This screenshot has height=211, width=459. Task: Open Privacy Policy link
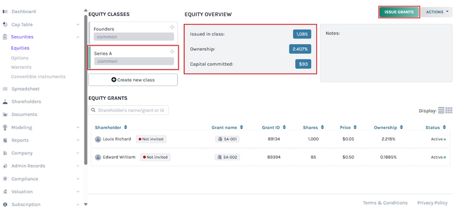433,203
